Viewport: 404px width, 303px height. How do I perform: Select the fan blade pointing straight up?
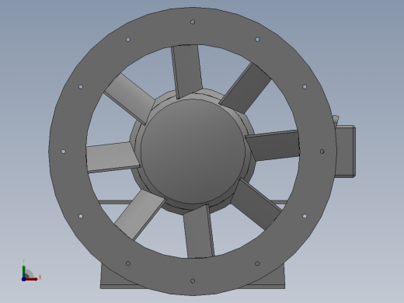click(186, 71)
